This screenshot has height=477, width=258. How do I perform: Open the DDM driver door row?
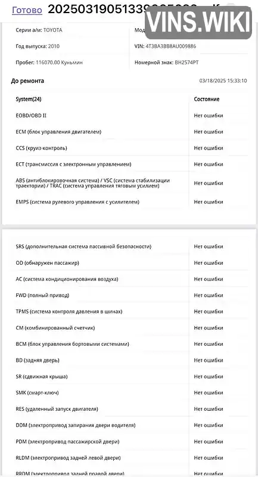(132, 425)
